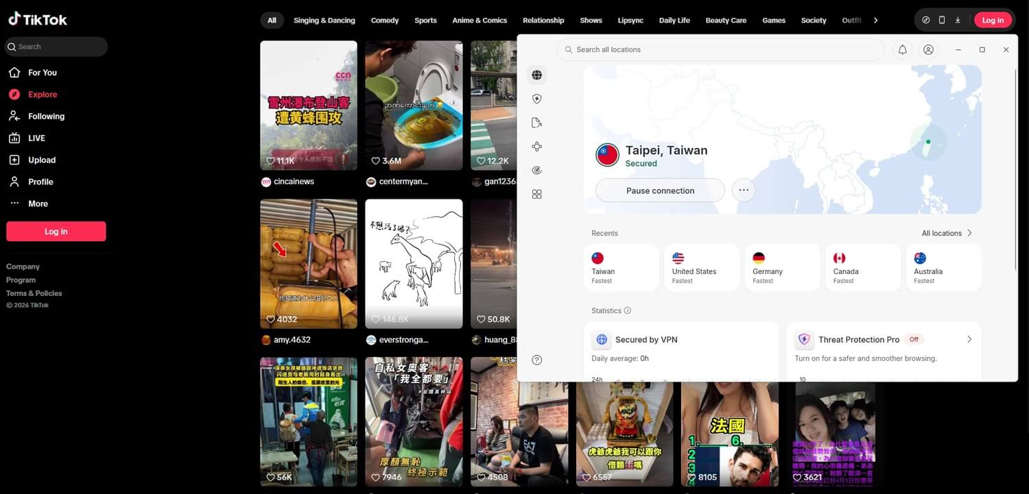Select the All category tab
Screen dimensions: 1029x494
click(x=272, y=21)
